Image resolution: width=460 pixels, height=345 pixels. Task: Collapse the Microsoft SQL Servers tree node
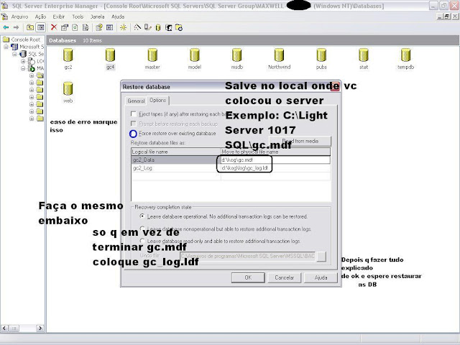tap(6, 47)
